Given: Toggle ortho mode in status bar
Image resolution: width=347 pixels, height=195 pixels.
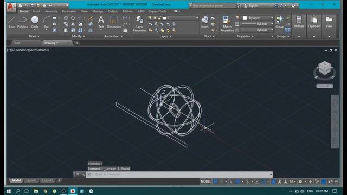Looking at the screenshot, I should (x=232, y=181).
